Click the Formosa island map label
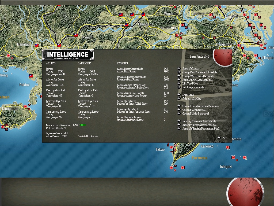Screen dimensions: 274x206 click(200, 158)
